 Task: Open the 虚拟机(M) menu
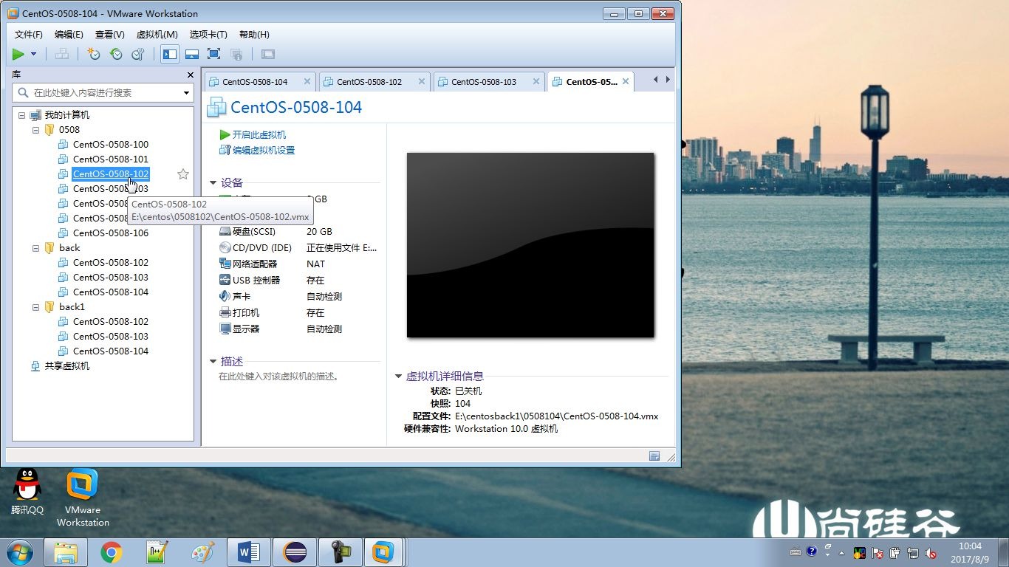[x=157, y=35]
